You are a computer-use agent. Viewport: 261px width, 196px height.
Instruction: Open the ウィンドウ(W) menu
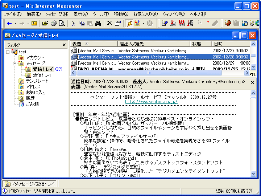174,14
